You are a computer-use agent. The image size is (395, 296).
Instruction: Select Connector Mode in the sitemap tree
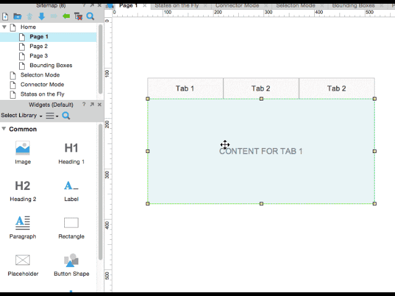[42, 84]
